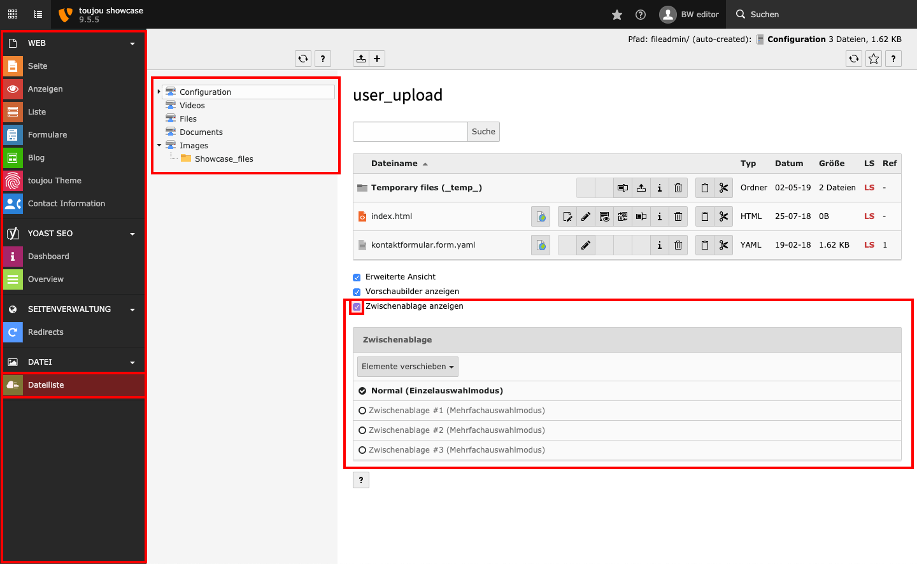Cut kontaktformular.form.yaml with scissors icon

pos(723,245)
